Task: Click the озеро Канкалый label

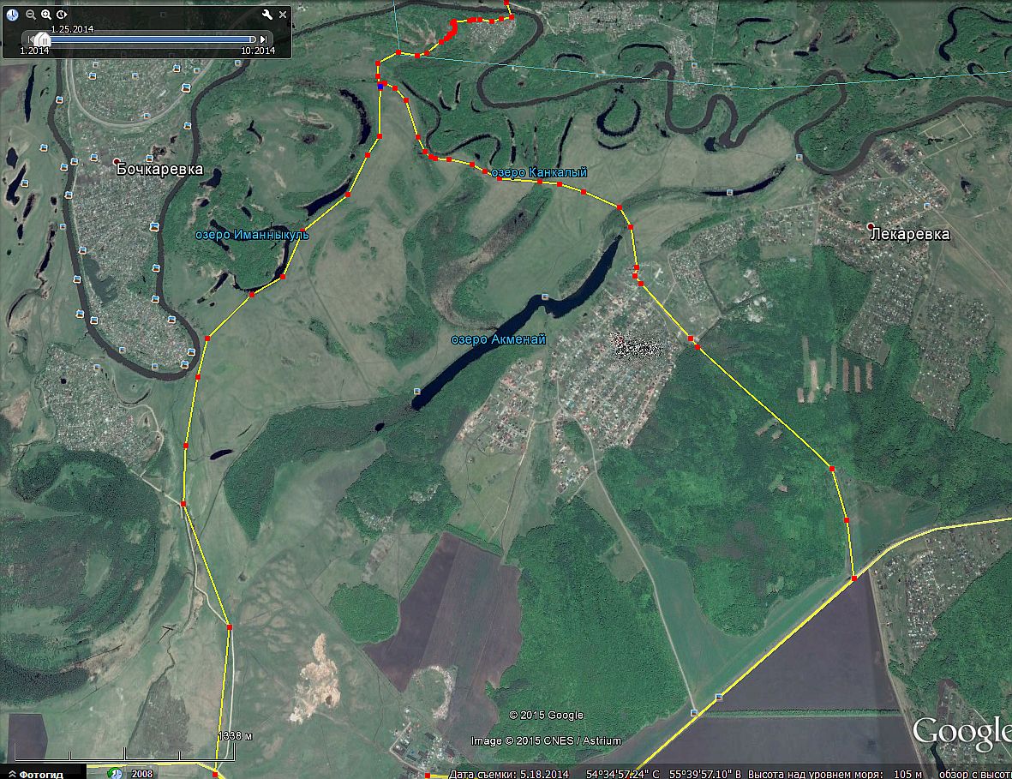Action: (540, 172)
